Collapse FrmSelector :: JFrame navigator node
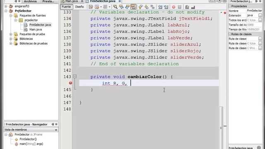This screenshot has height=149, width=265. pos(6,135)
